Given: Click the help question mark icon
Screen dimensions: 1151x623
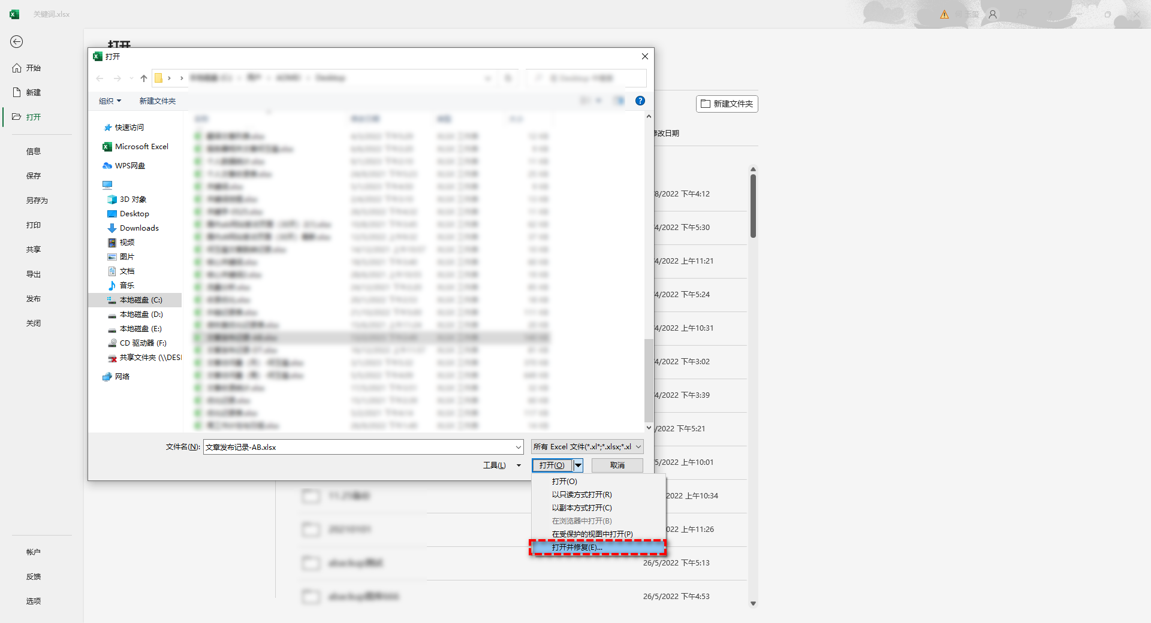Looking at the screenshot, I should pos(640,101).
